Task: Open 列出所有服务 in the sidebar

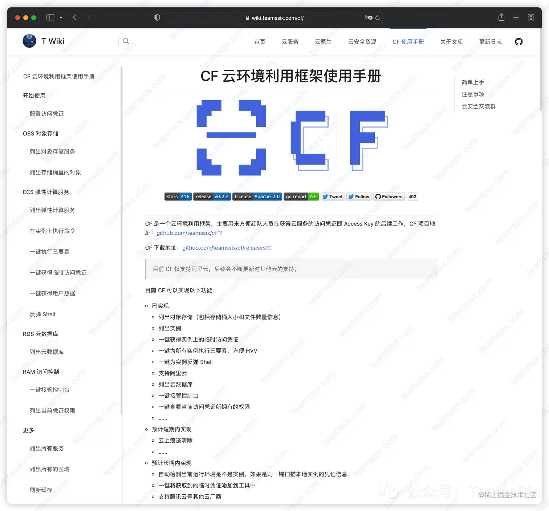Action: coord(47,448)
